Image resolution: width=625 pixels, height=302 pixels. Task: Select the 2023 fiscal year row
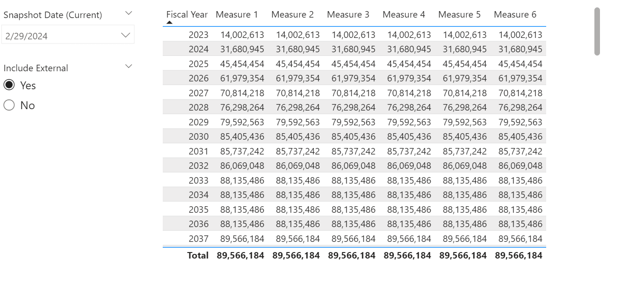198,35
